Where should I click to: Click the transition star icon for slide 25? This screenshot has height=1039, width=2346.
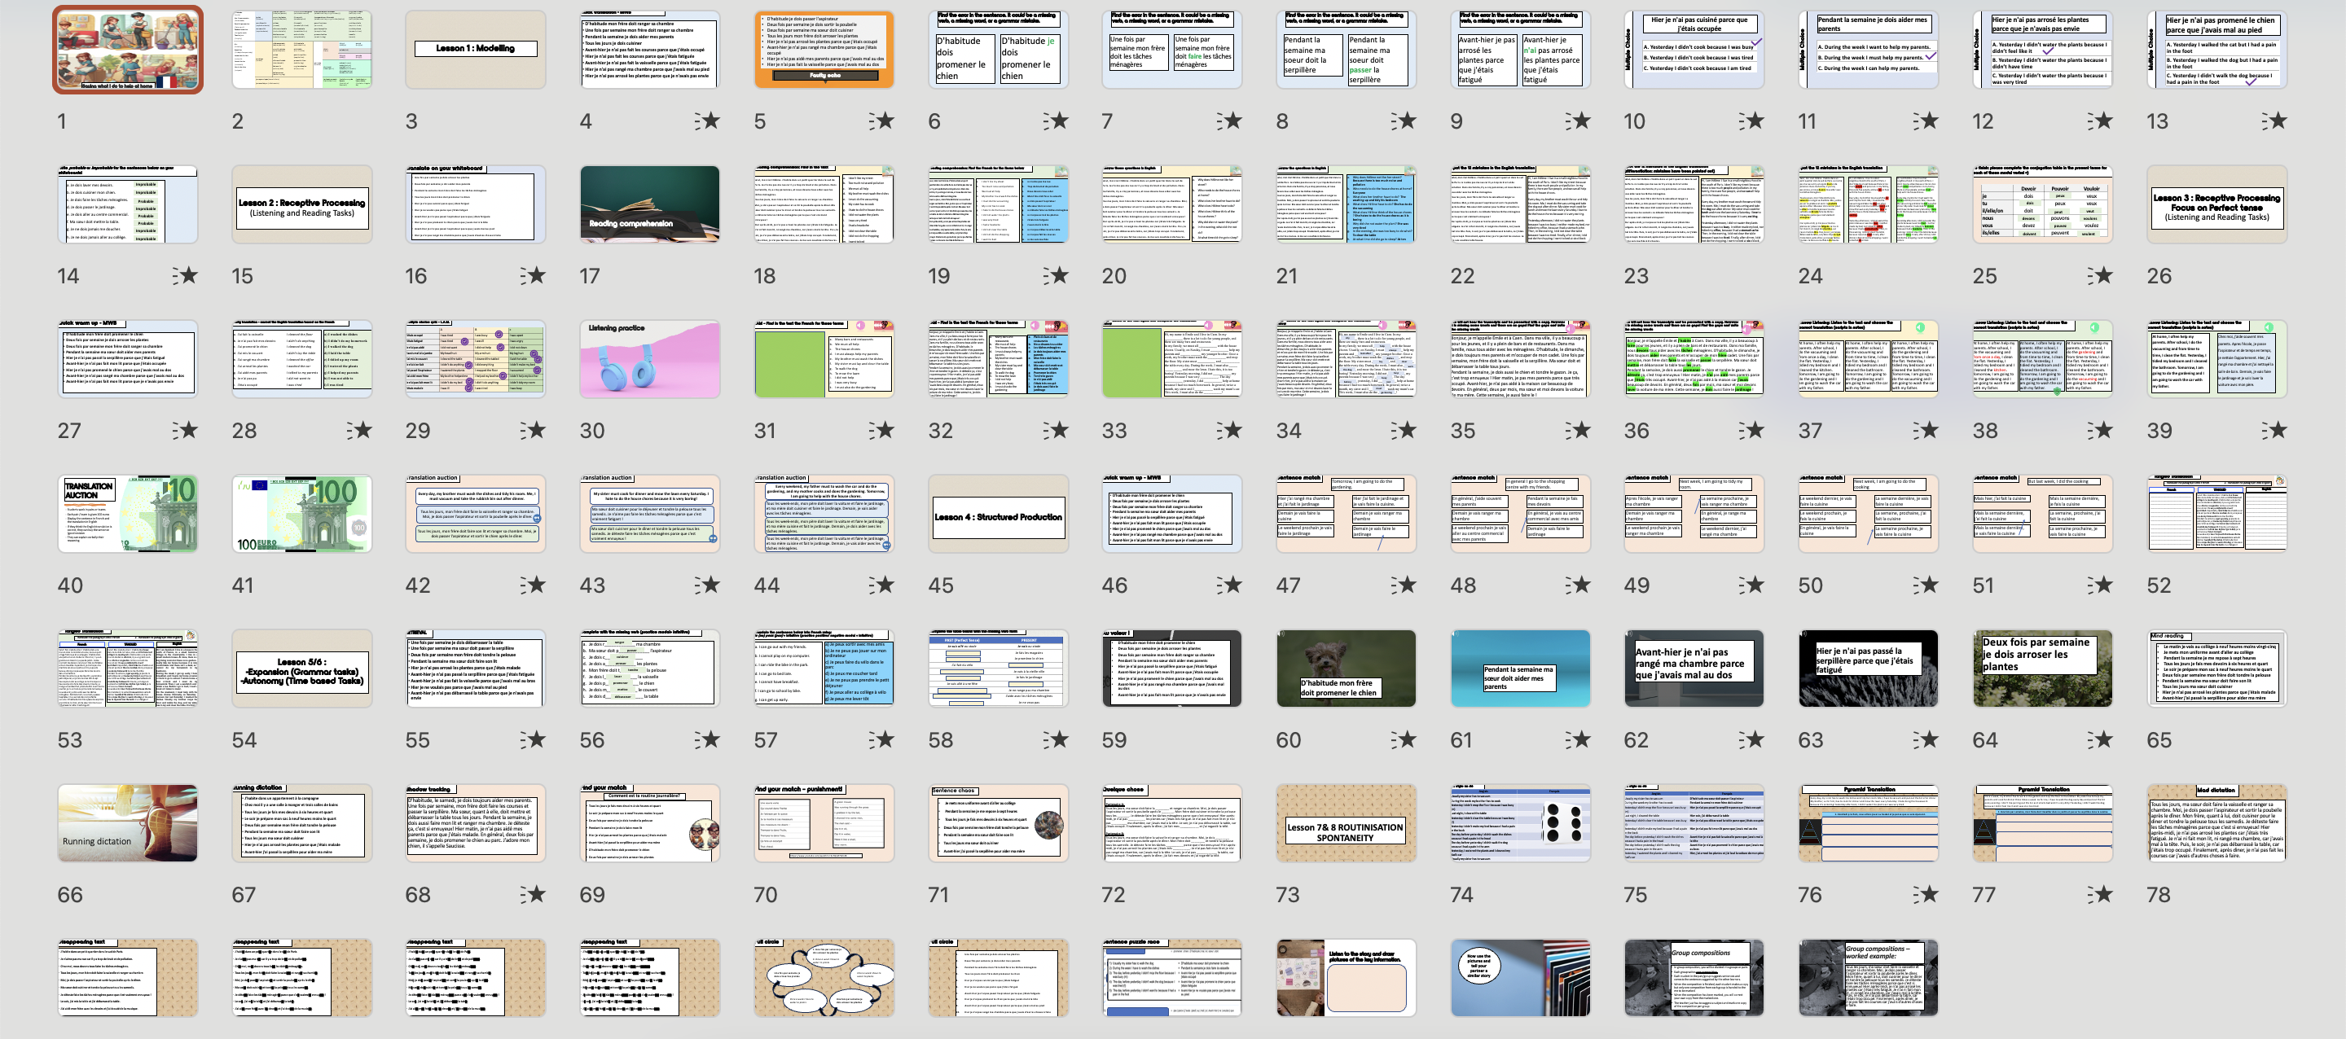[x=2100, y=276]
